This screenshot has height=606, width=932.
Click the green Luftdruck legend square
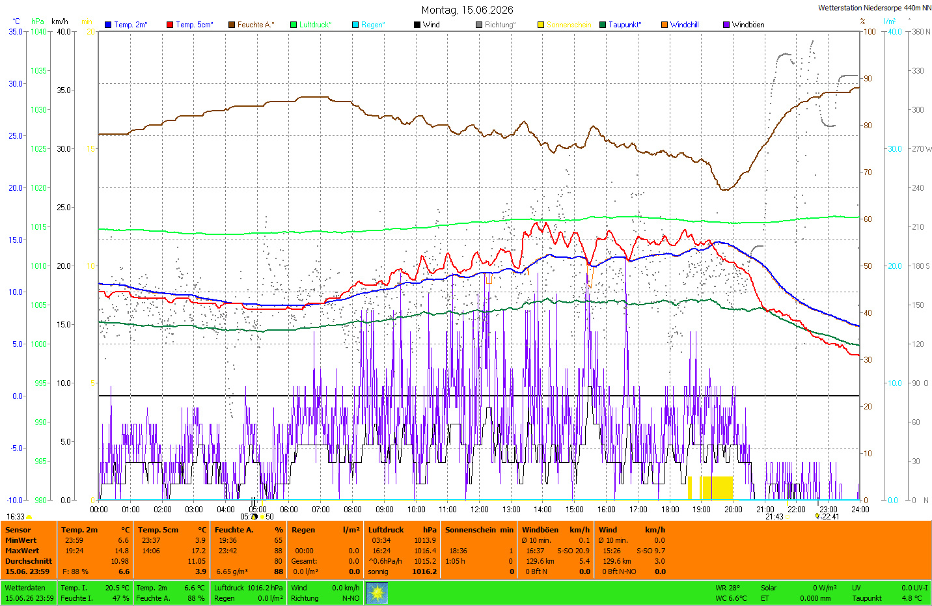point(294,25)
